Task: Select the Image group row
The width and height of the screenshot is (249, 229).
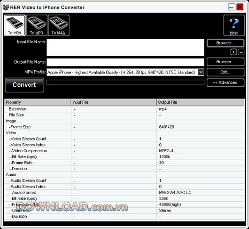Action: click(124, 121)
